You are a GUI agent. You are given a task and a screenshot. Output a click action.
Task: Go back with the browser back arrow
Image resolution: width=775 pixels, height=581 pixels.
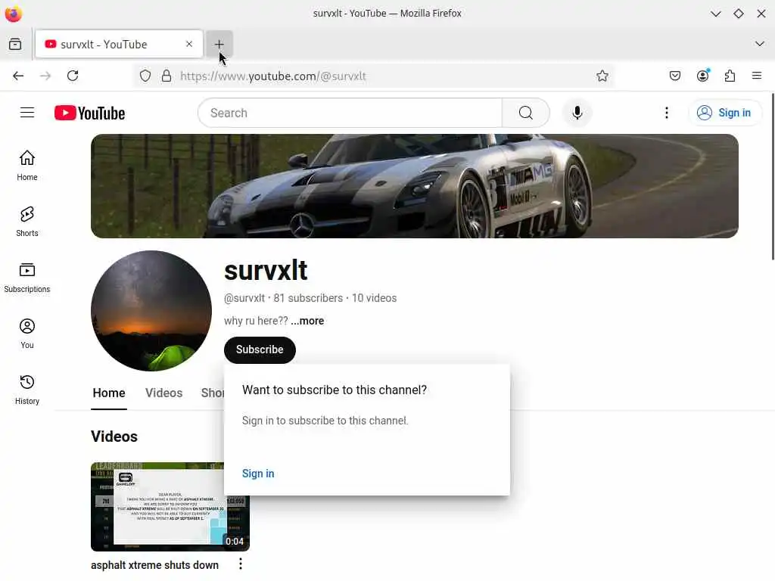click(18, 76)
